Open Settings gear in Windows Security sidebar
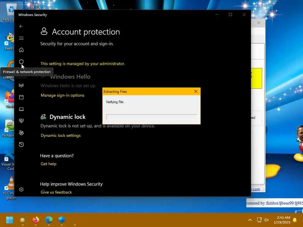 [21, 189]
